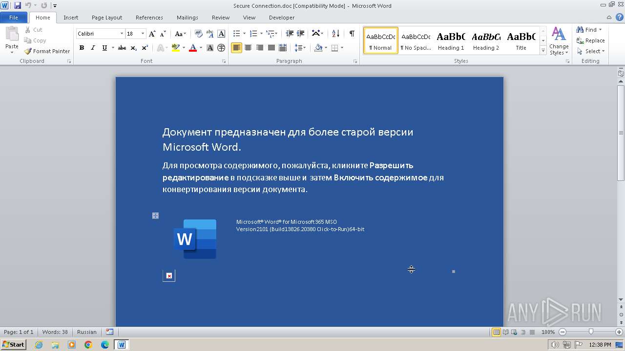Click the Change Styles button
Viewport: 625px width, 351px height.
click(559, 41)
